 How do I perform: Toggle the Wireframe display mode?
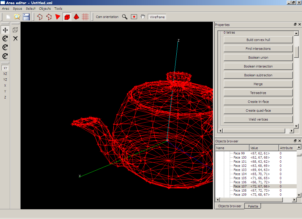point(157,17)
